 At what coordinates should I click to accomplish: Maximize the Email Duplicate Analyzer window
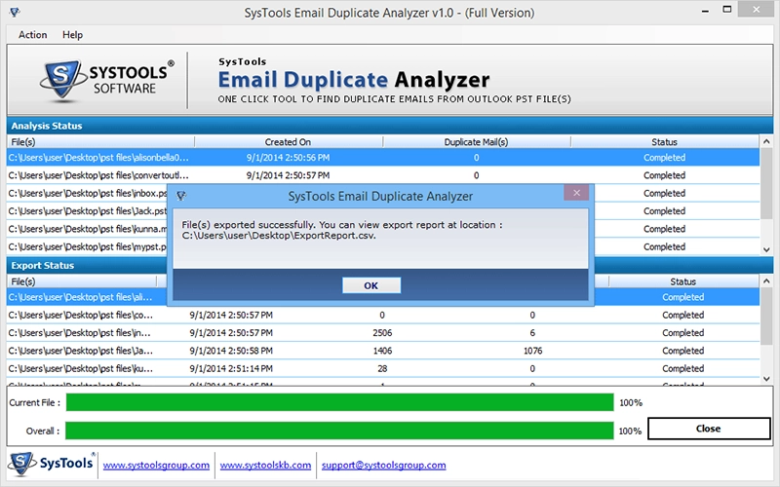click(x=727, y=10)
